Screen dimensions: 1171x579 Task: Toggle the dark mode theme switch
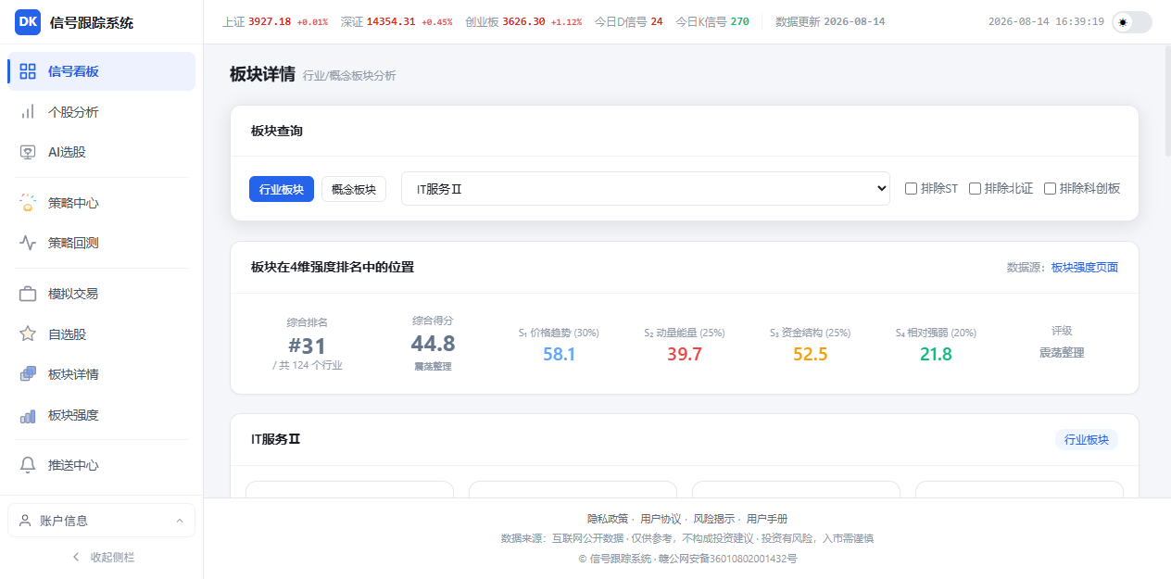(x=1132, y=22)
